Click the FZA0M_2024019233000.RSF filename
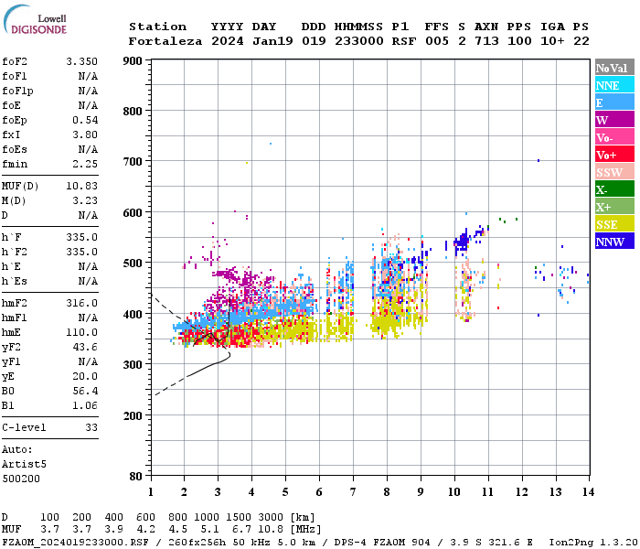640x549 pixels. pos(75,543)
